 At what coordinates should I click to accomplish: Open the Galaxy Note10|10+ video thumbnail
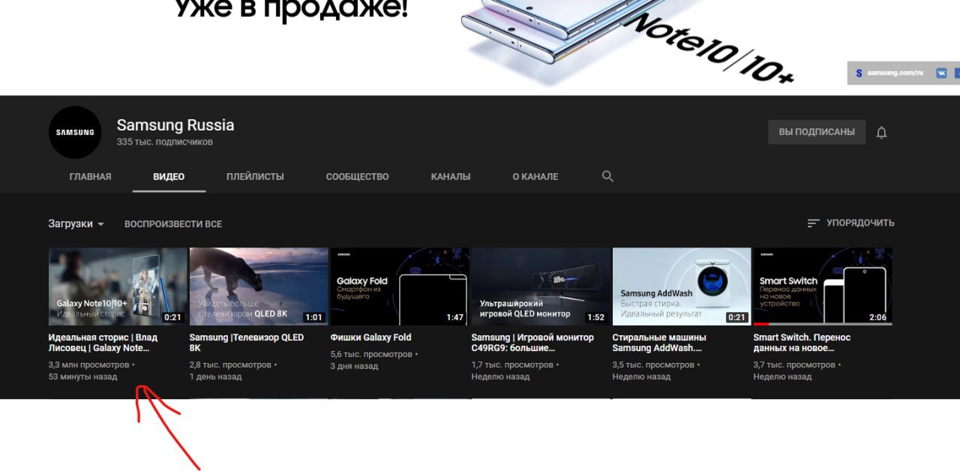(x=118, y=286)
